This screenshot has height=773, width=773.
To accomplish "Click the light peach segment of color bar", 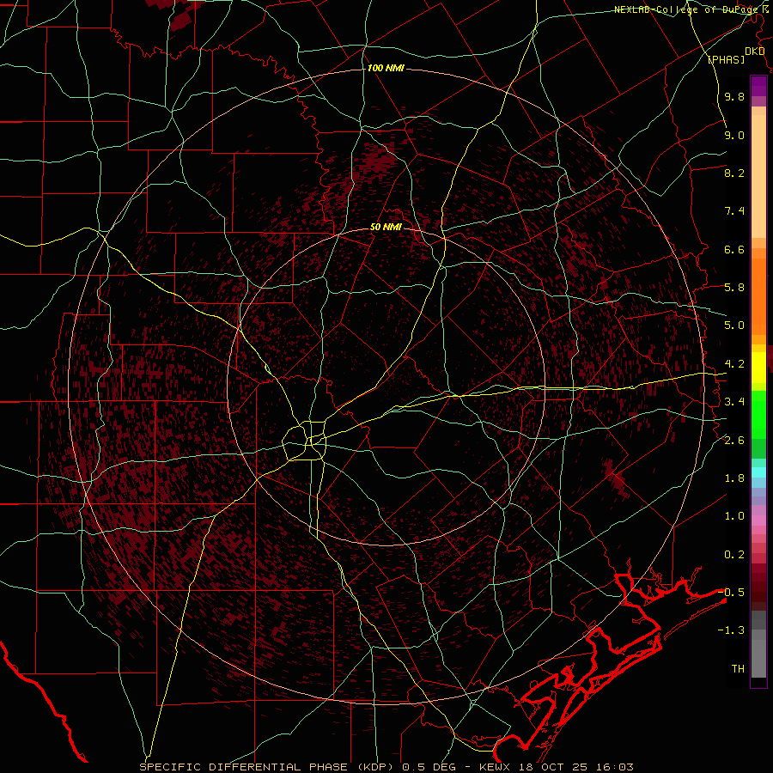I will tap(758, 178).
